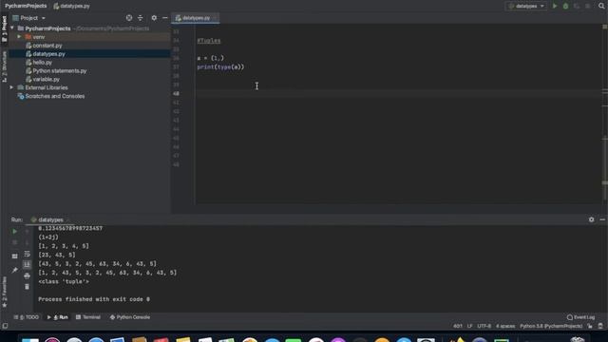
Task: Toggle read-only lock icon in status bar
Action: 590,326
